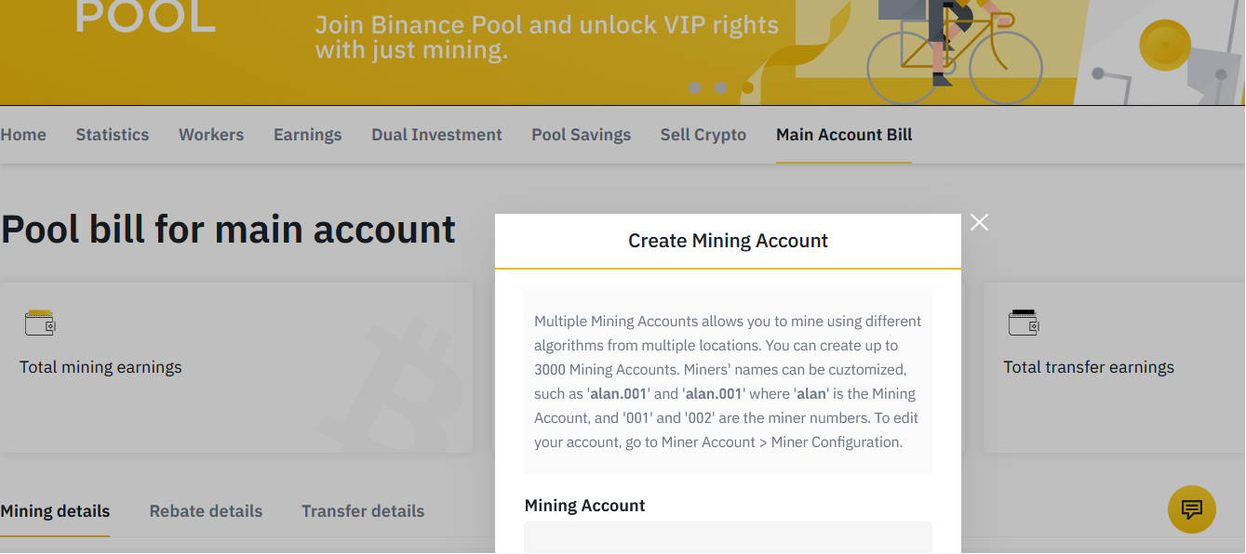
Task: Switch to the Sell Crypto tab
Action: [703, 135]
